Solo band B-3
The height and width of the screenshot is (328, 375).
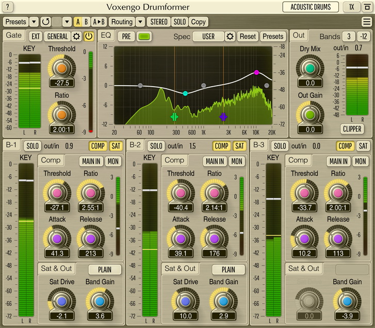(280, 146)
